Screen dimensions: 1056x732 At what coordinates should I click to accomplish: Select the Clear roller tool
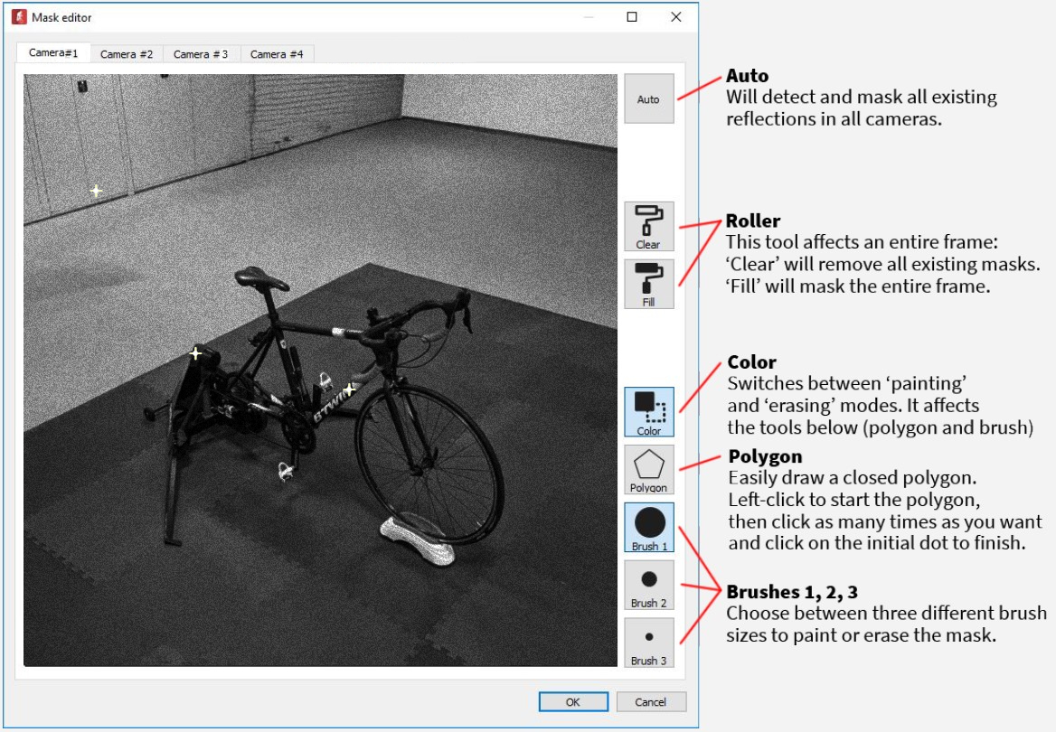[648, 226]
